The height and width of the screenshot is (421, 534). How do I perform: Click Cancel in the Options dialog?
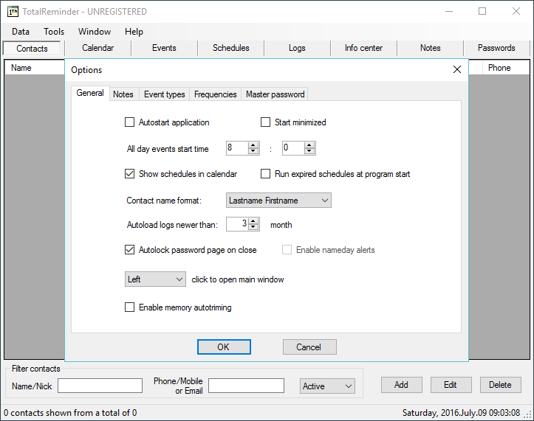309,347
